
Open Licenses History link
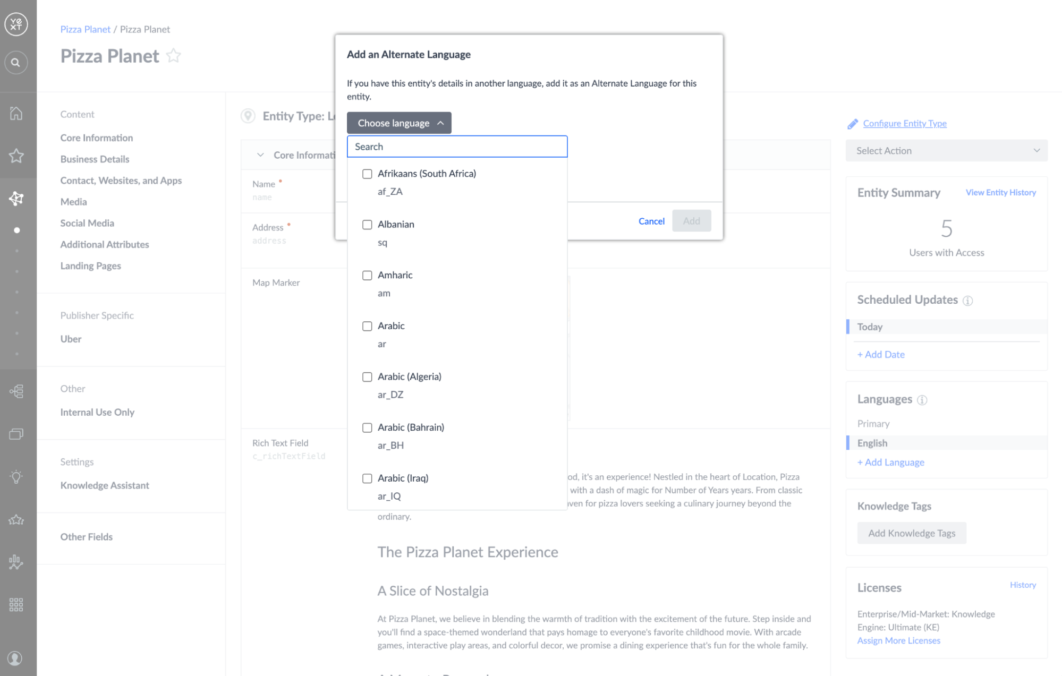[1023, 585]
